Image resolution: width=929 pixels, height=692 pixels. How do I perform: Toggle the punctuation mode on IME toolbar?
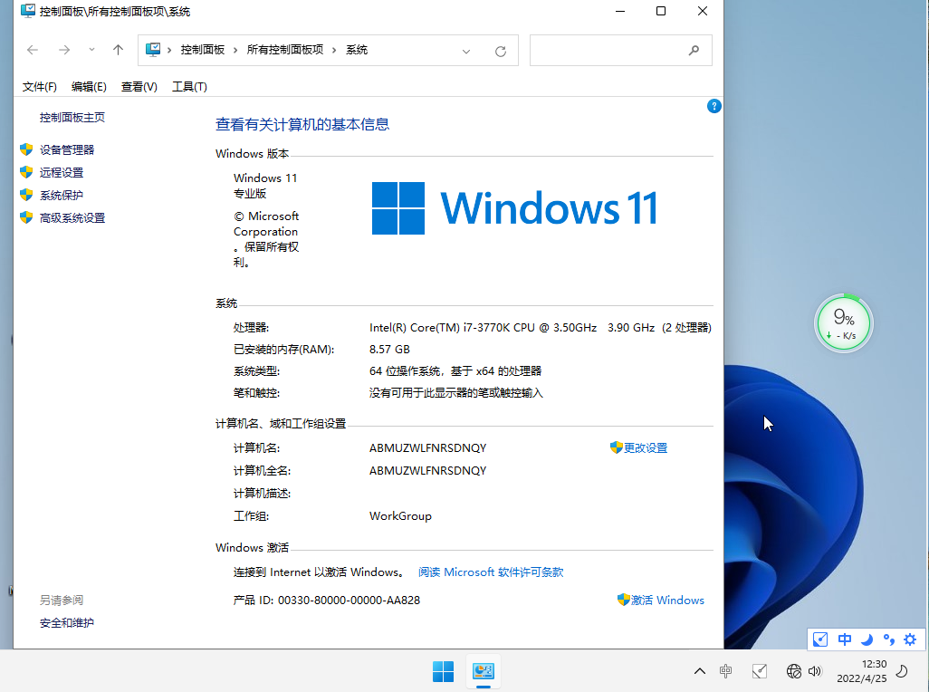point(889,639)
